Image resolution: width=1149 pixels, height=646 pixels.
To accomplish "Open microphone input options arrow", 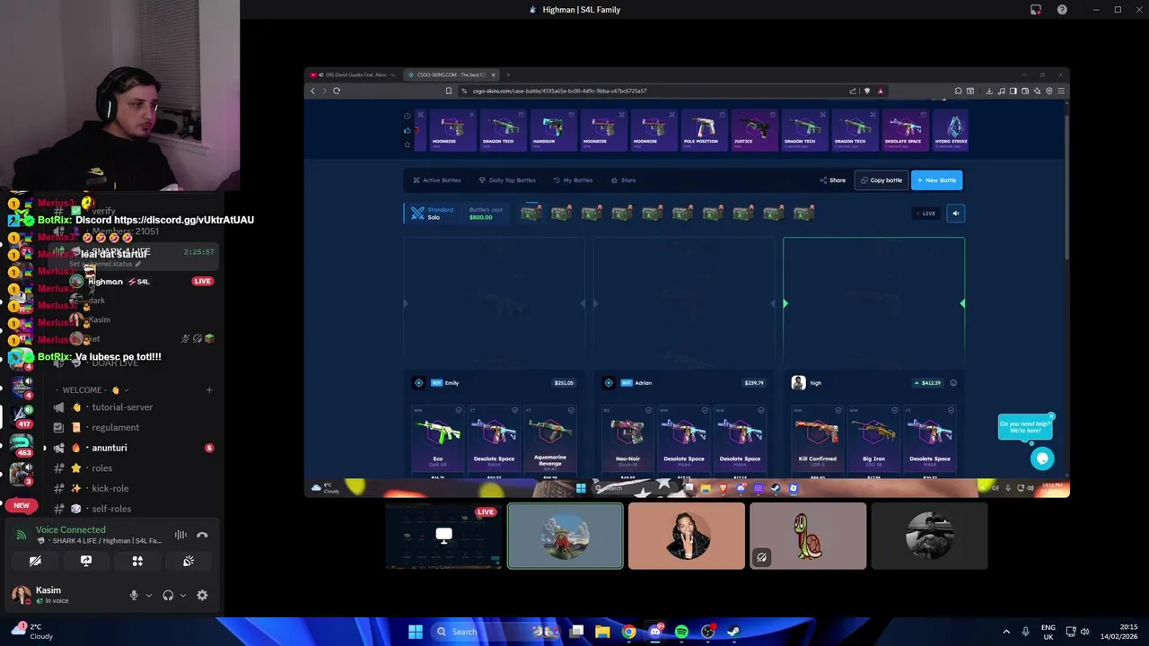I will [149, 595].
